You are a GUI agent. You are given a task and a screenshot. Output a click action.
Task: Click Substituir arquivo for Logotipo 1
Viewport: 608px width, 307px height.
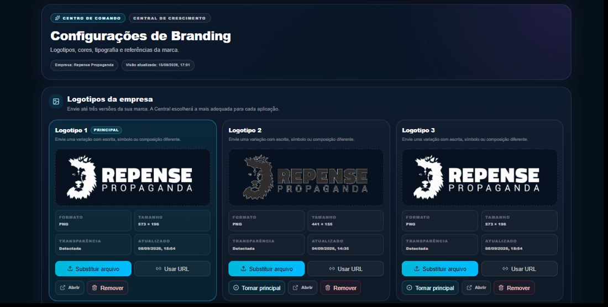[93, 269]
